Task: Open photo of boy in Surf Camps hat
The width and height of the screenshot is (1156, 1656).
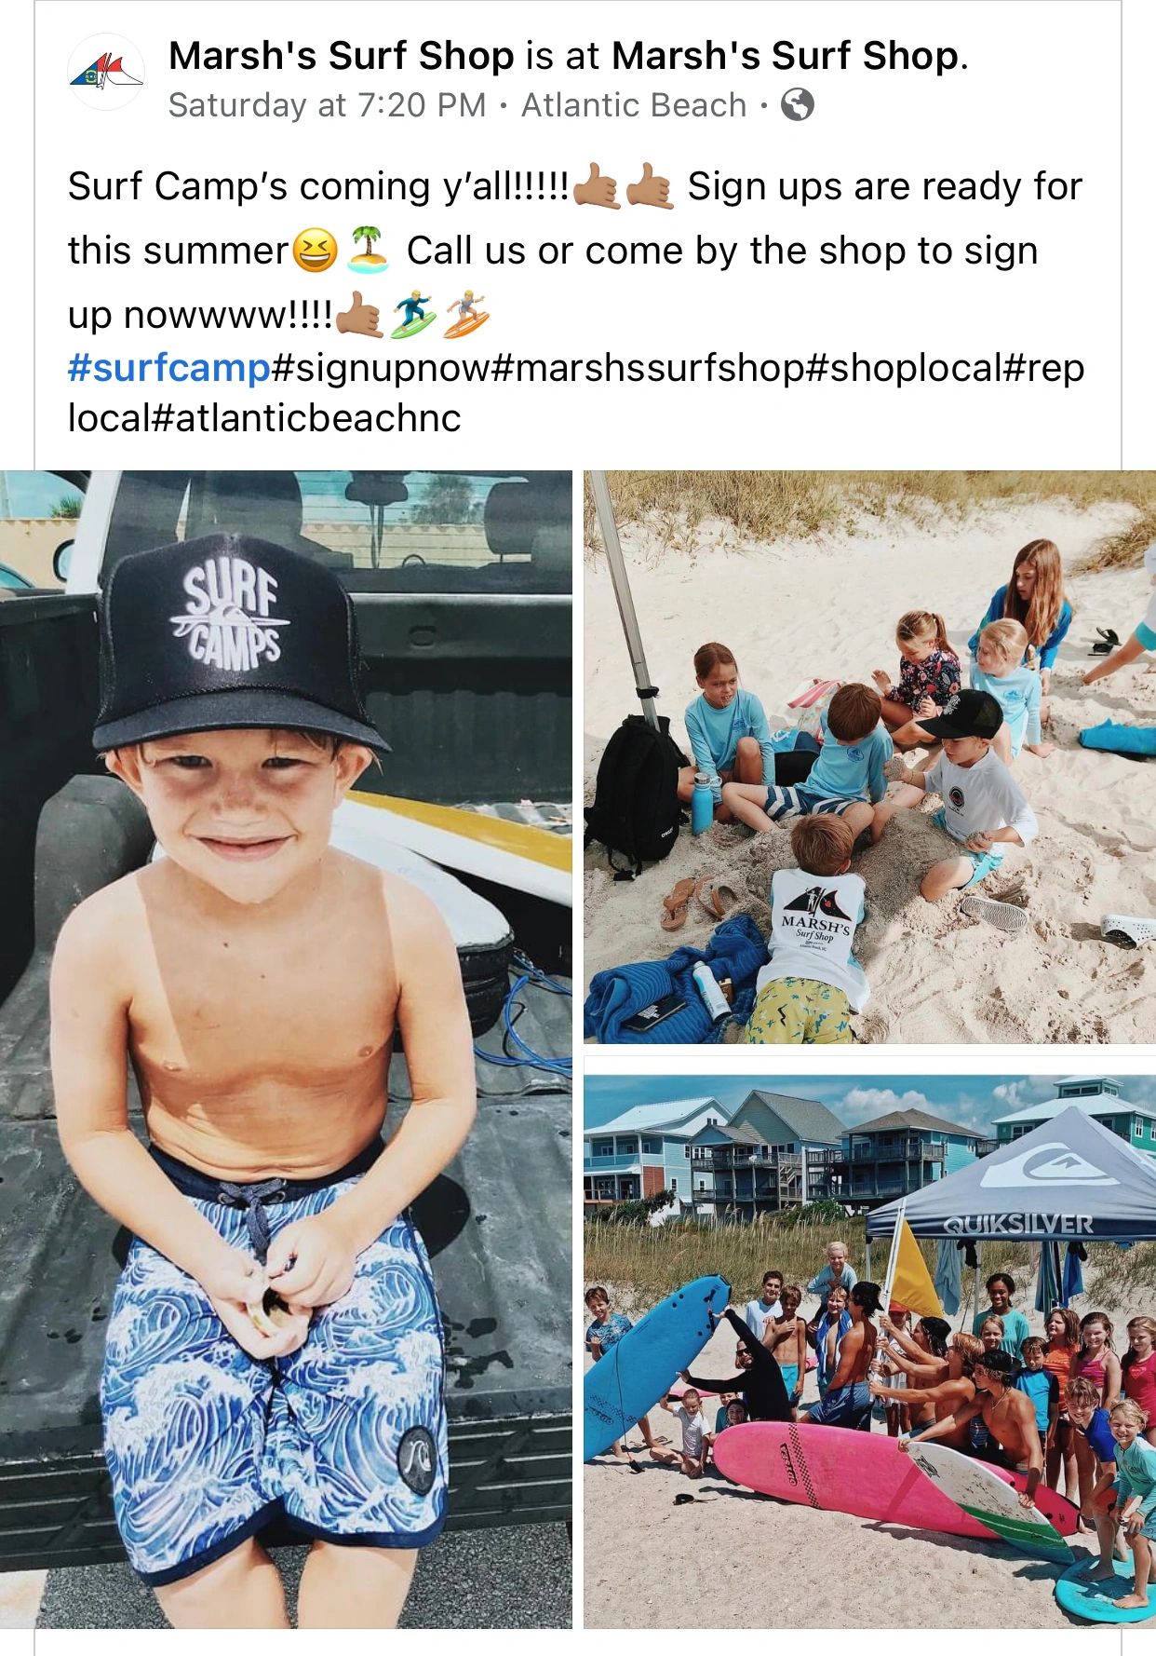Action: (286, 1050)
